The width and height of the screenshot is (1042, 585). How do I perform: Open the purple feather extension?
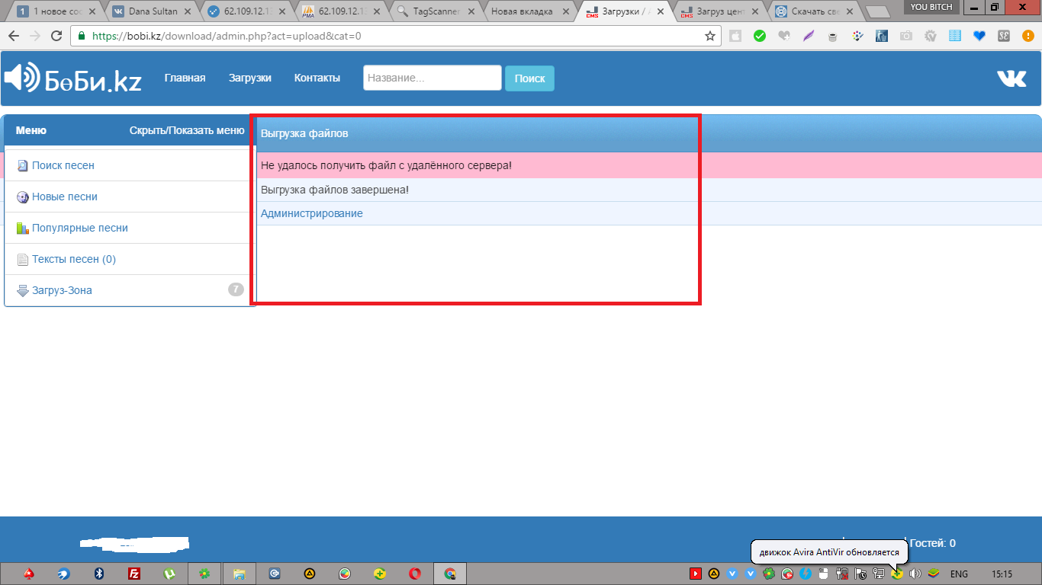[x=809, y=36]
